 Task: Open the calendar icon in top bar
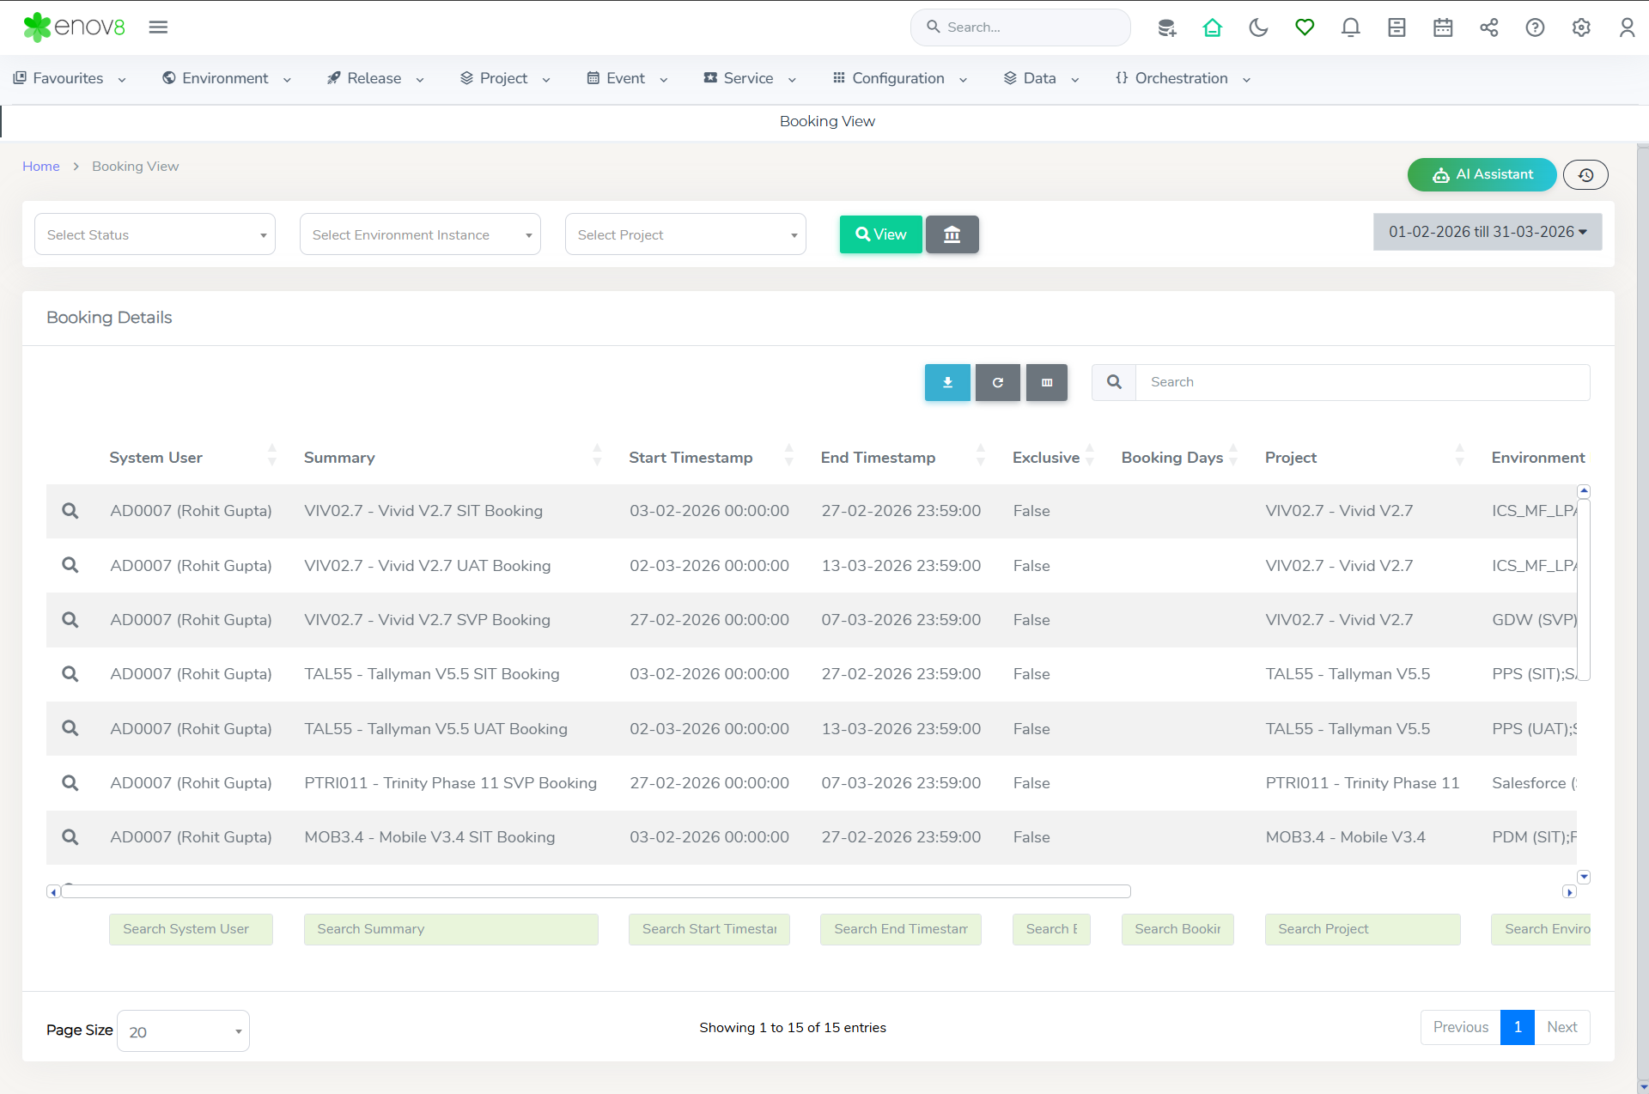point(1443,27)
